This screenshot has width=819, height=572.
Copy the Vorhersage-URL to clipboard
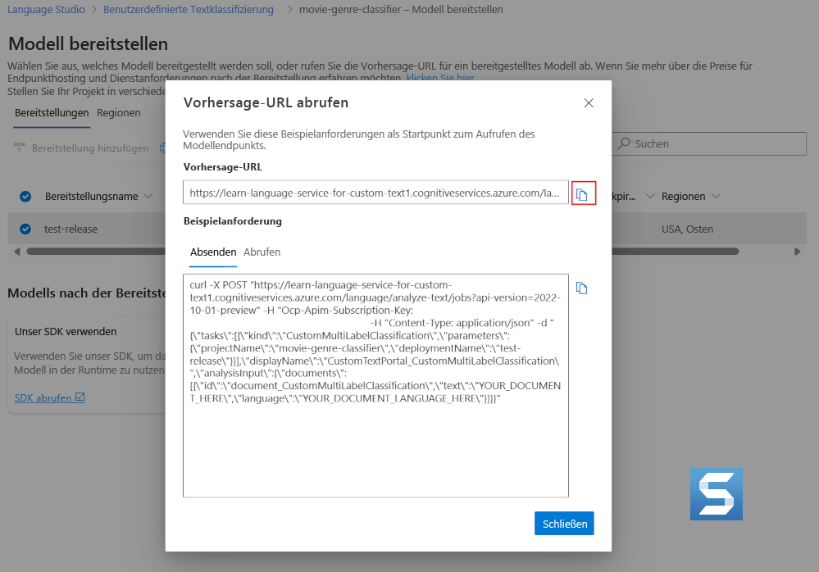[583, 193]
